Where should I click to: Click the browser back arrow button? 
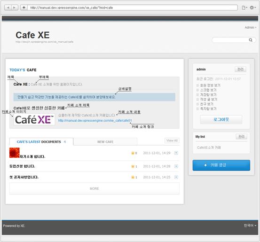tap(8, 8)
